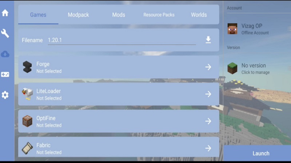
Task: Click the Filename field showing 1.20.1
Action: (122, 40)
